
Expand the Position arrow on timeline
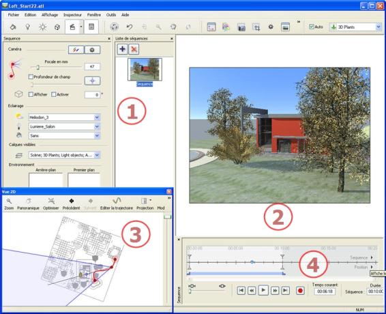[372, 267]
